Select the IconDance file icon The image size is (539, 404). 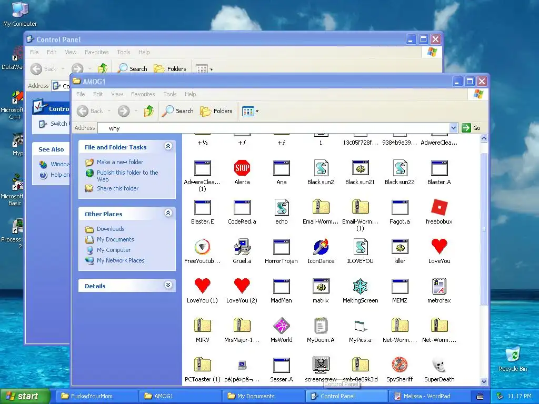point(321,247)
